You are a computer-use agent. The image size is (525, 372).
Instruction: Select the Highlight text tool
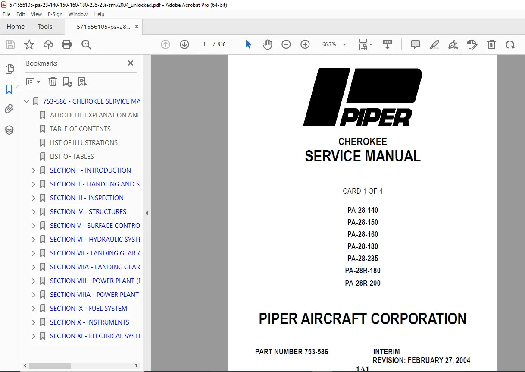pos(434,44)
